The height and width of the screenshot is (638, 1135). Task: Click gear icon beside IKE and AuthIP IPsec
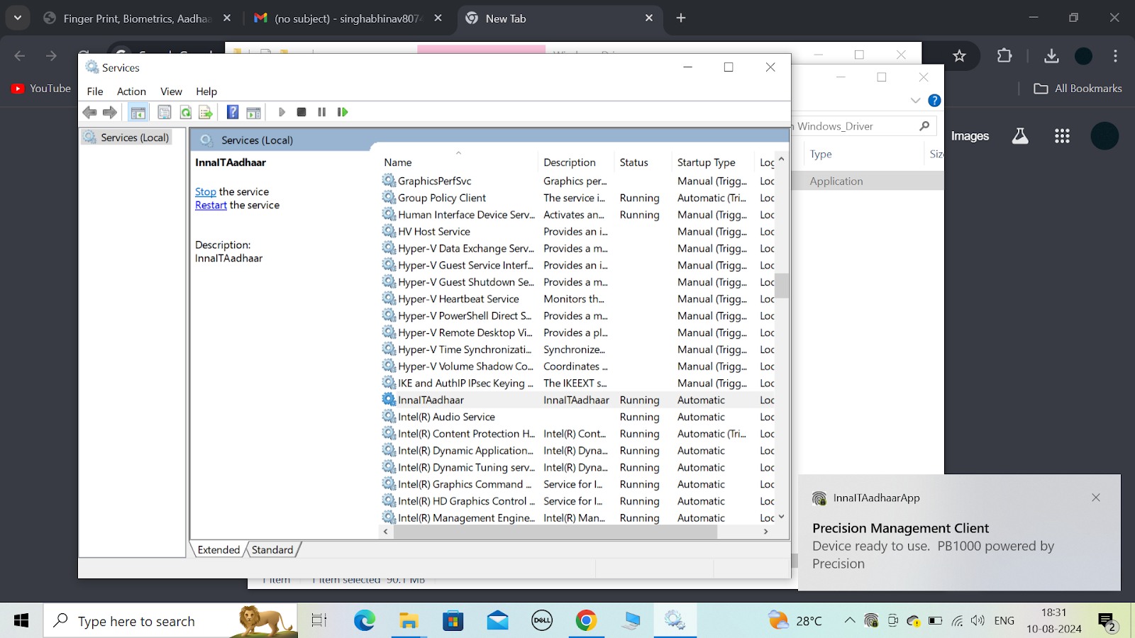(x=389, y=383)
